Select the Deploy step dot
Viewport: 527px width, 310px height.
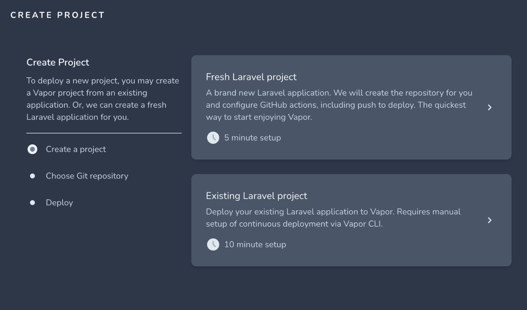[x=32, y=203]
